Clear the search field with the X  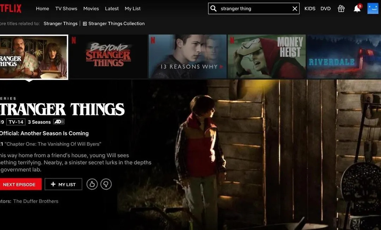pos(295,9)
